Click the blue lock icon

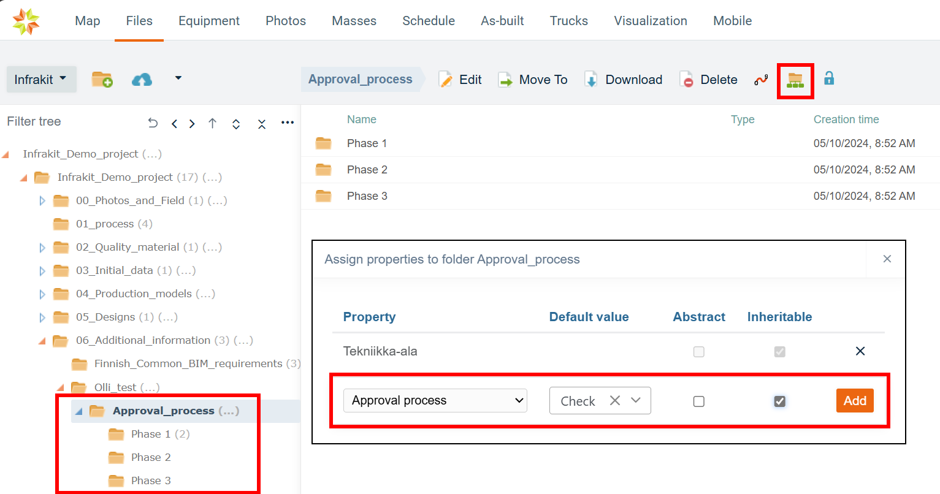(x=829, y=78)
